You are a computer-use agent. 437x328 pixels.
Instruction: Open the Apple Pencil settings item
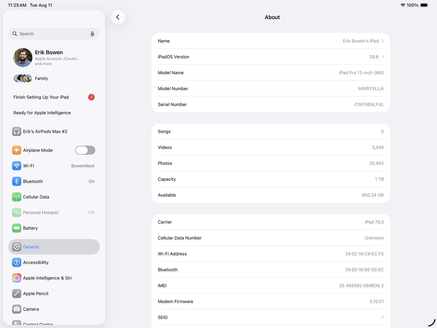click(x=54, y=294)
